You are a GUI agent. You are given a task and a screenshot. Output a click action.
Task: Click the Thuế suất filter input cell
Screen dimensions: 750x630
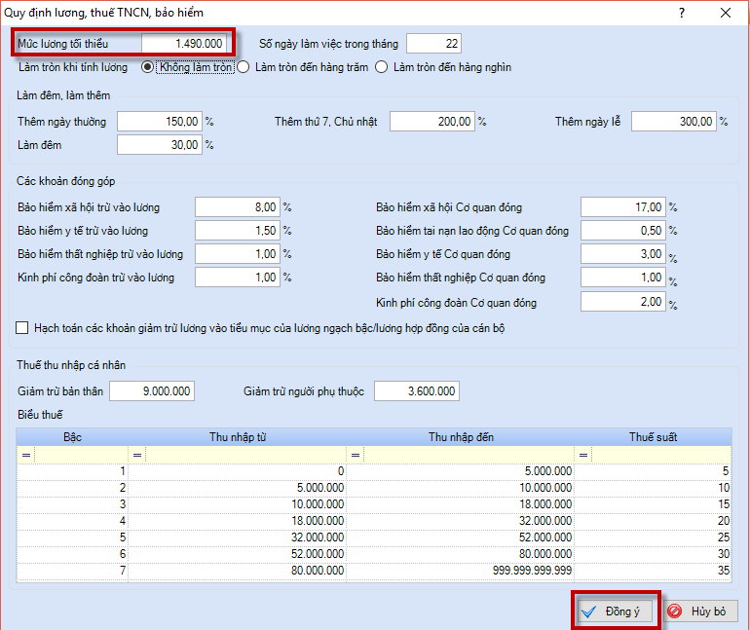pyautogui.click(x=661, y=455)
